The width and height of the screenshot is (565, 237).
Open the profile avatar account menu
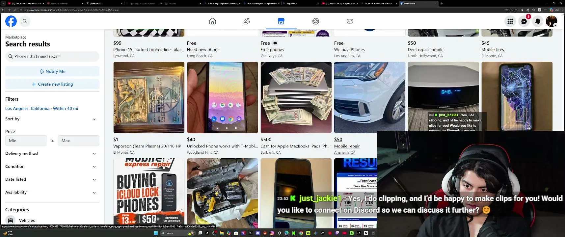click(x=552, y=21)
